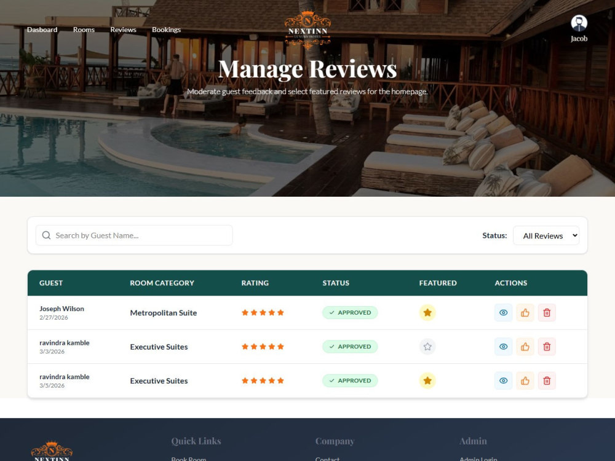The height and width of the screenshot is (461, 615).
Task: Delete the 3/5/2026 ravindra kamble review
Action: click(547, 380)
